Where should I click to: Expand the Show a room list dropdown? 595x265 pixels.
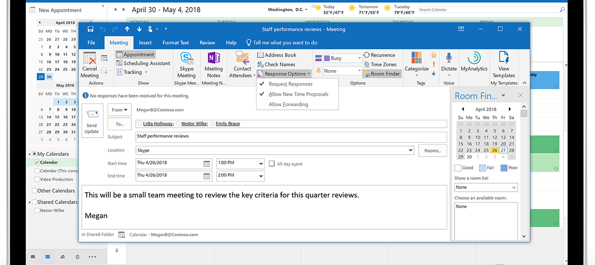(x=513, y=187)
